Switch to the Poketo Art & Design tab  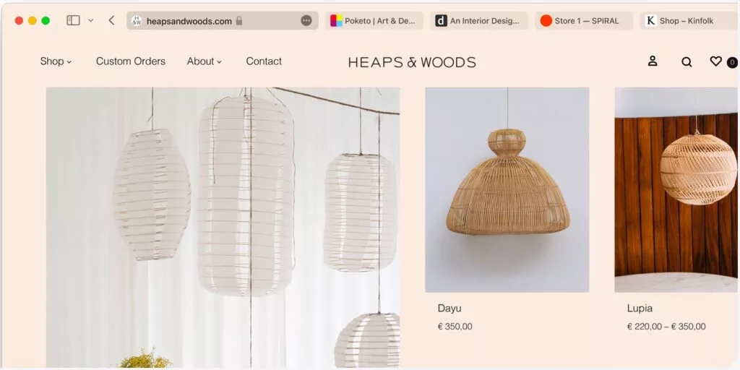(x=374, y=21)
